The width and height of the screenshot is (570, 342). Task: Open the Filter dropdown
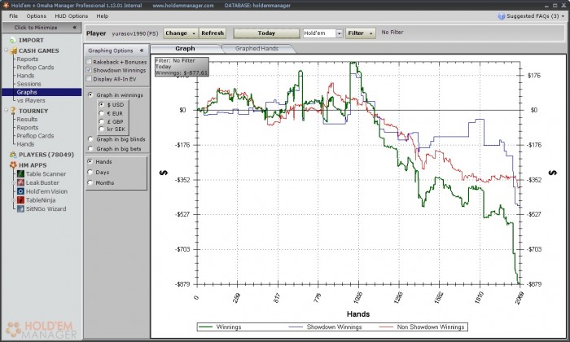[360, 33]
